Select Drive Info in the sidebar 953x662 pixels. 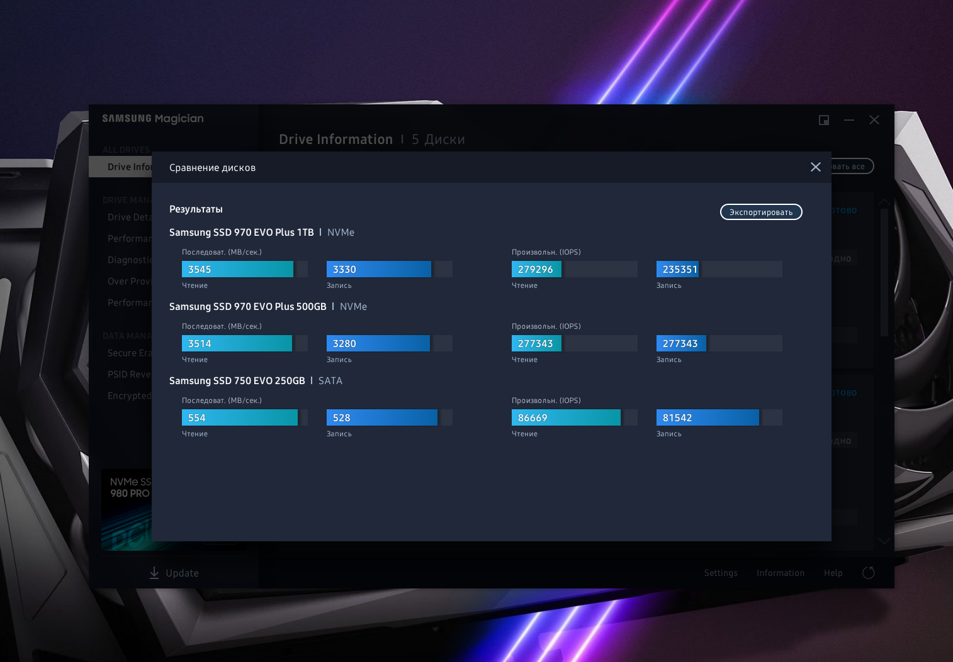coord(121,167)
